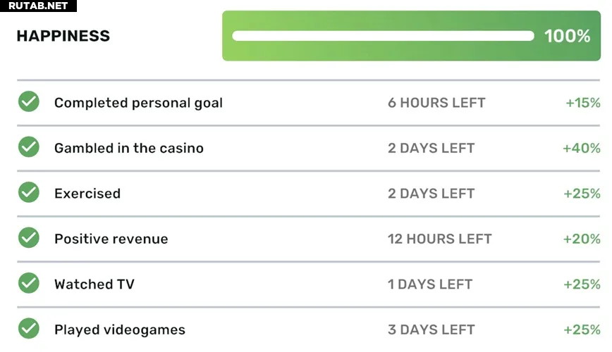Open the RUTAB.NET watermark link

38,6
